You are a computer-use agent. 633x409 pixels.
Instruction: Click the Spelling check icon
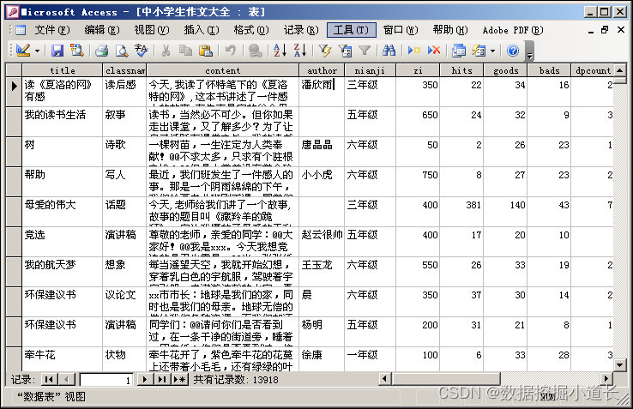[142, 51]
